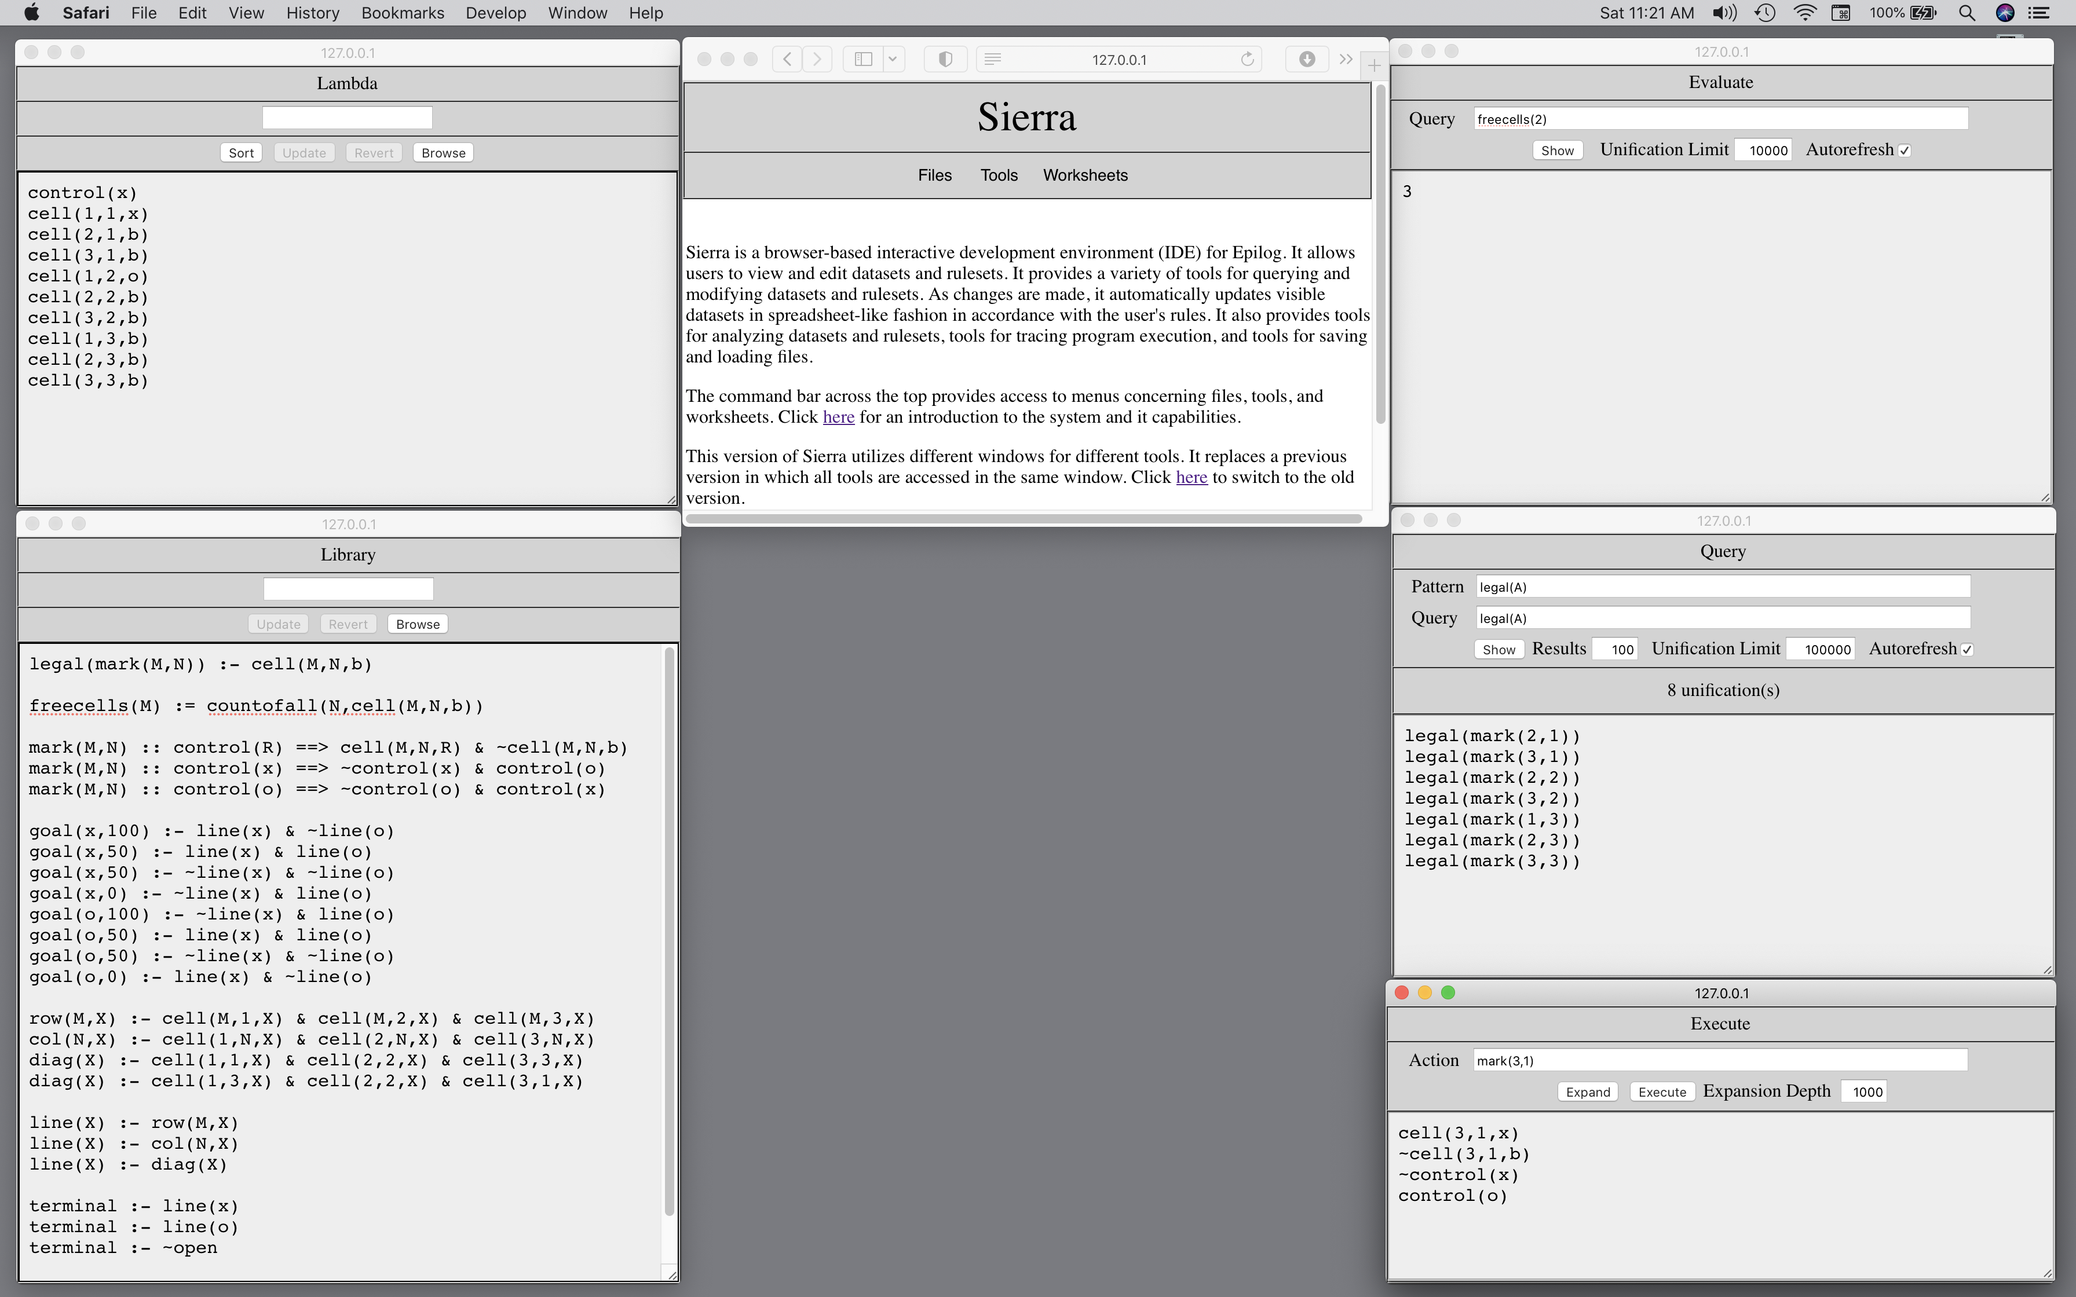Toggle Autorefresh in the Evaluate window
The width and height of the screenshot is (2076, 1297).
[x=1905, y=151]
